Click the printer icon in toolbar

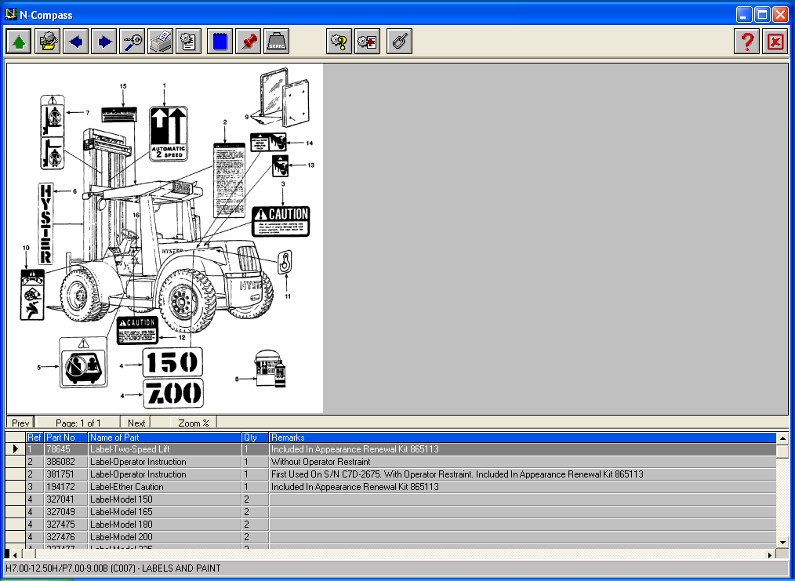point(160,41)
